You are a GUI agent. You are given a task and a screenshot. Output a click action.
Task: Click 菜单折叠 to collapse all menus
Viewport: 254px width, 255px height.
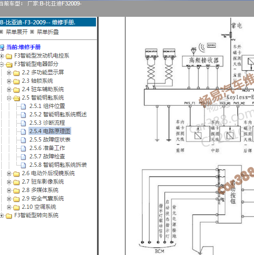click(47, 32)
